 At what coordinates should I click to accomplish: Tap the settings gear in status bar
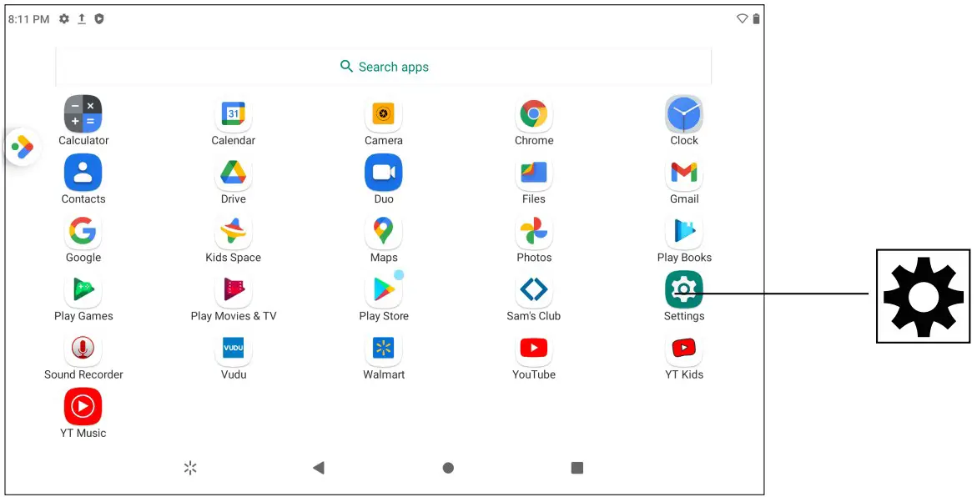(63, 18)
